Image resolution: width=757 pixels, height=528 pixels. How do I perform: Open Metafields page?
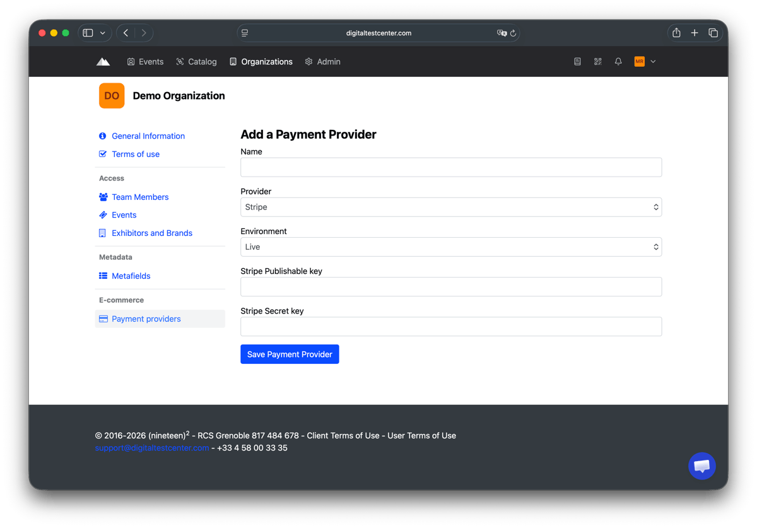click(x=131, y=276)
